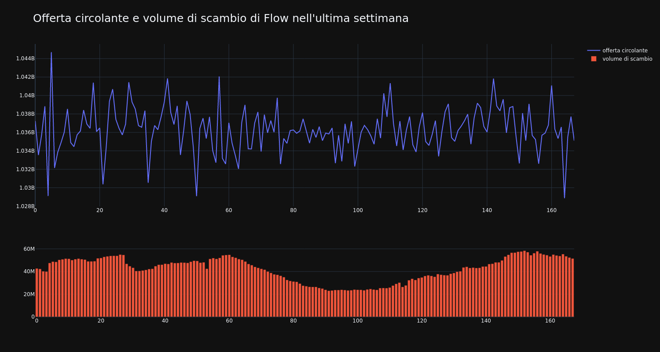Click the 1.04B y-axis label
The height and width of the screenshot is (352, 660).
[x=27, y=95]
